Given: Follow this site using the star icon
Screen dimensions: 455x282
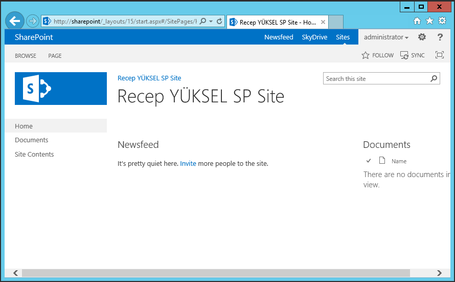Looking at the screenshot, I should [x=377, y=55].
